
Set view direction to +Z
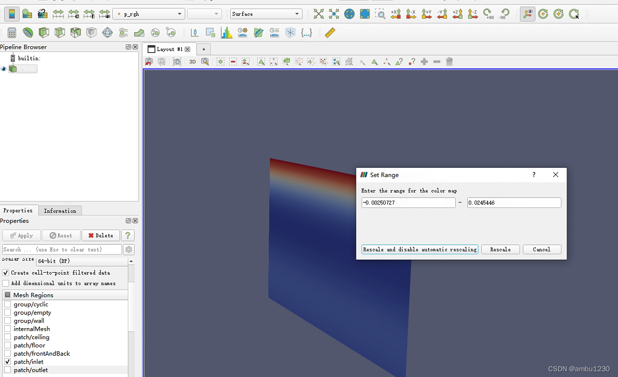click(457, 14)
